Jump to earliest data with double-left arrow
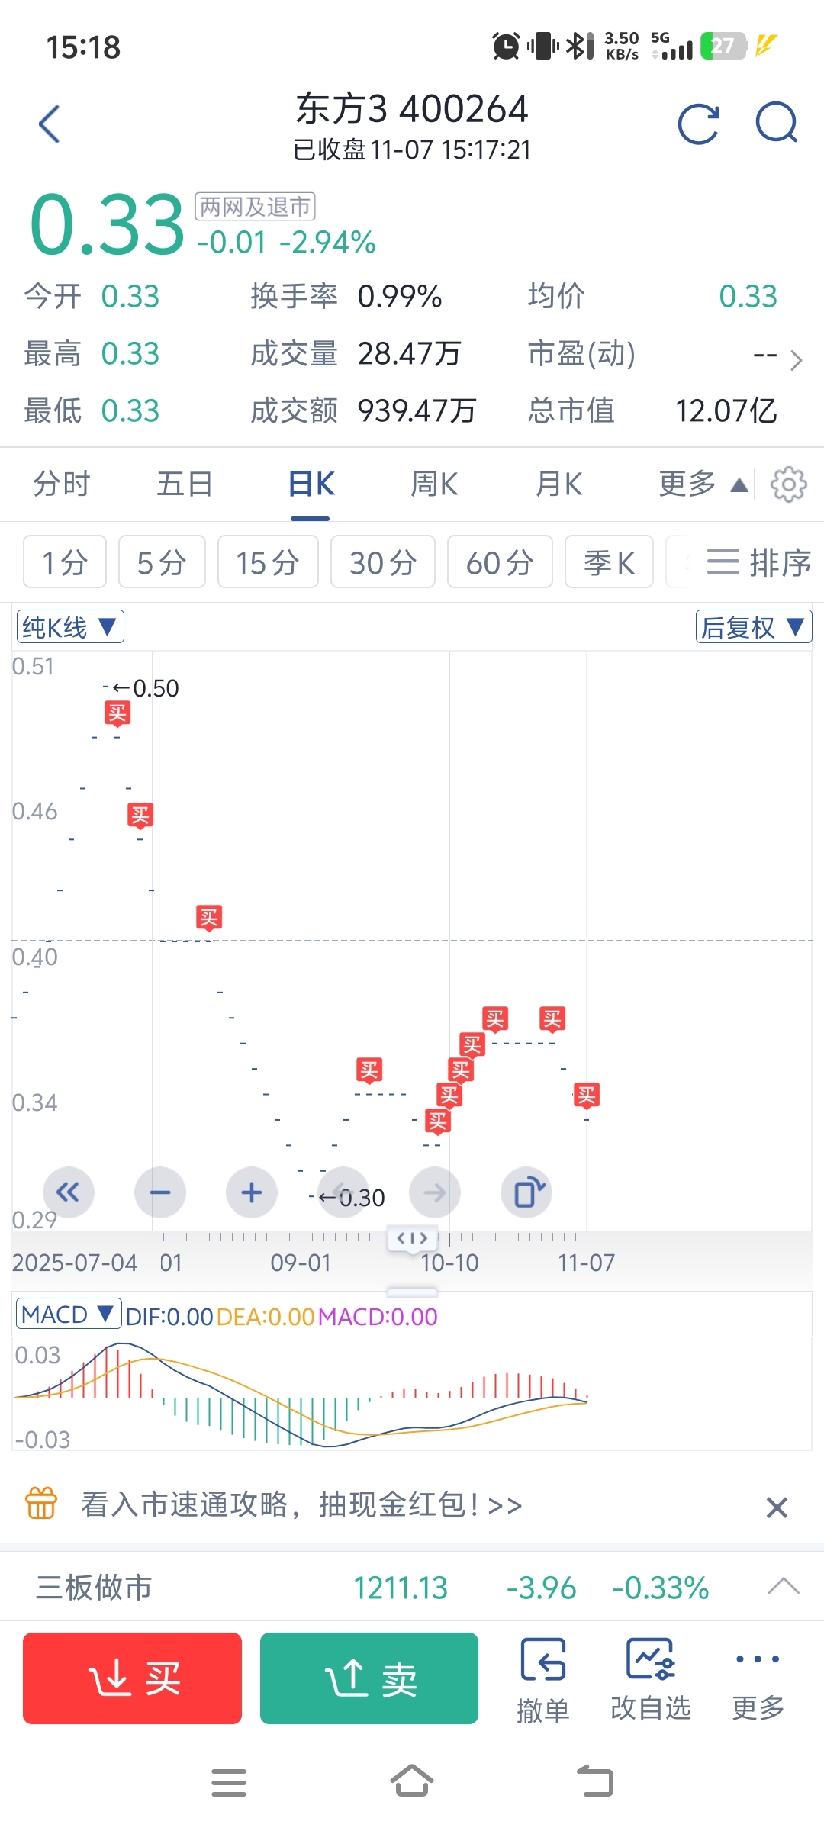 coord(69,1192)
